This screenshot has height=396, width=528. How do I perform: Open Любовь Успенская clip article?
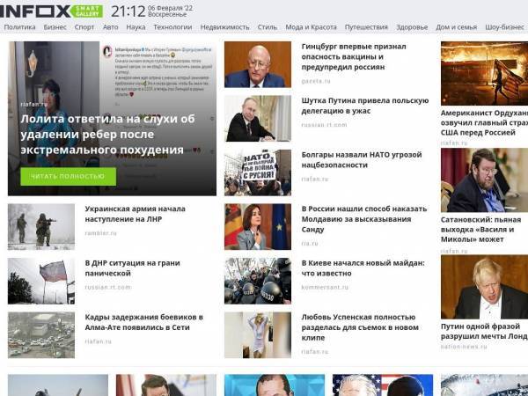click(360, 327)
